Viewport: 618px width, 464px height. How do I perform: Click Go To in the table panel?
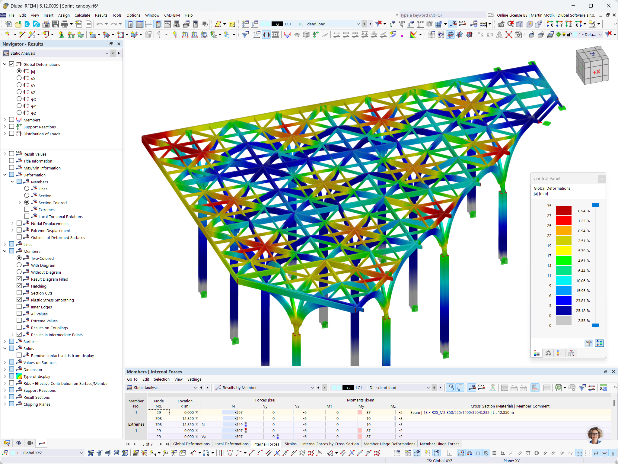132,379
